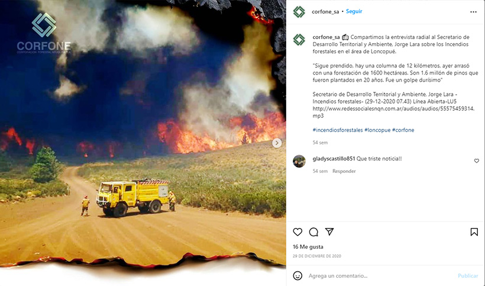Image resolution: width=485 pixels, height=286 pixels.
Task: Open the #corfone hashtag
Action: [403, 130]
